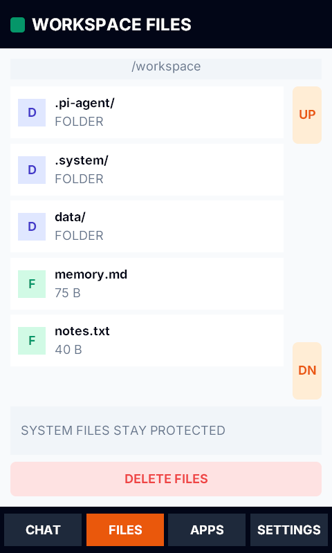Open the .system/ folder

[x=147, y=169]
